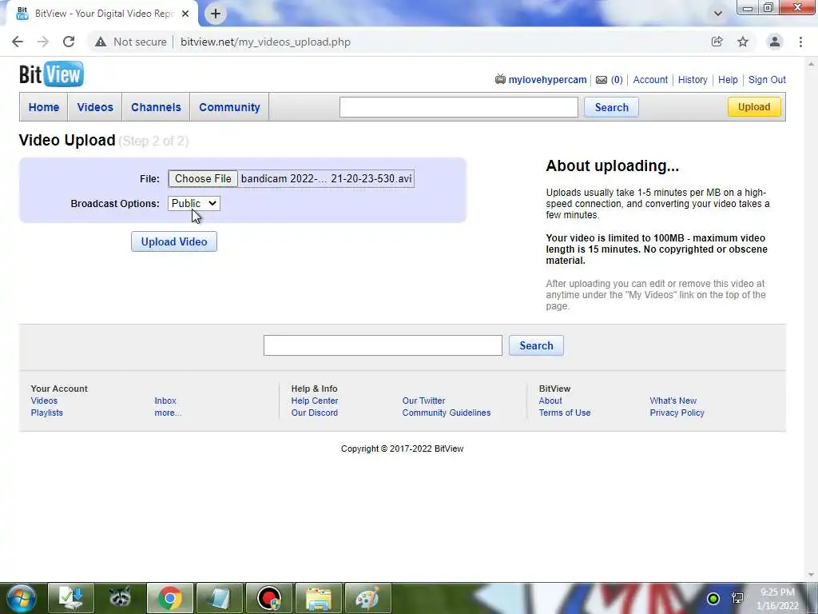Image resolution: width=818 pixels, height=614 pixels.
Task: Open the inbox (0) link
Action: click(617, 80)
